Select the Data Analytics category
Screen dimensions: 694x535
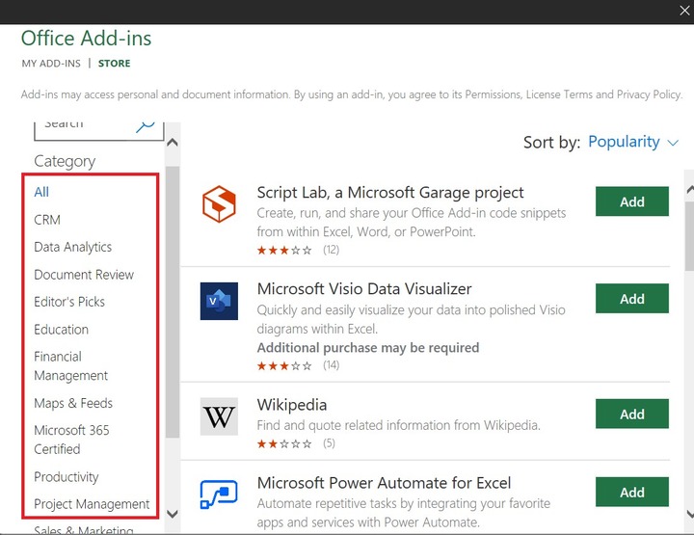pos(73,247)
